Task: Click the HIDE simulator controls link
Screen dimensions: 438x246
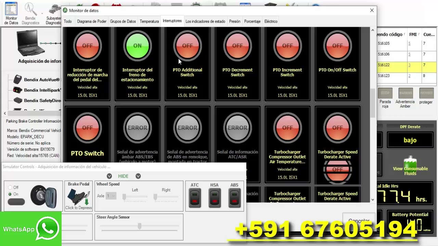Action: click(x=123, y=176)
